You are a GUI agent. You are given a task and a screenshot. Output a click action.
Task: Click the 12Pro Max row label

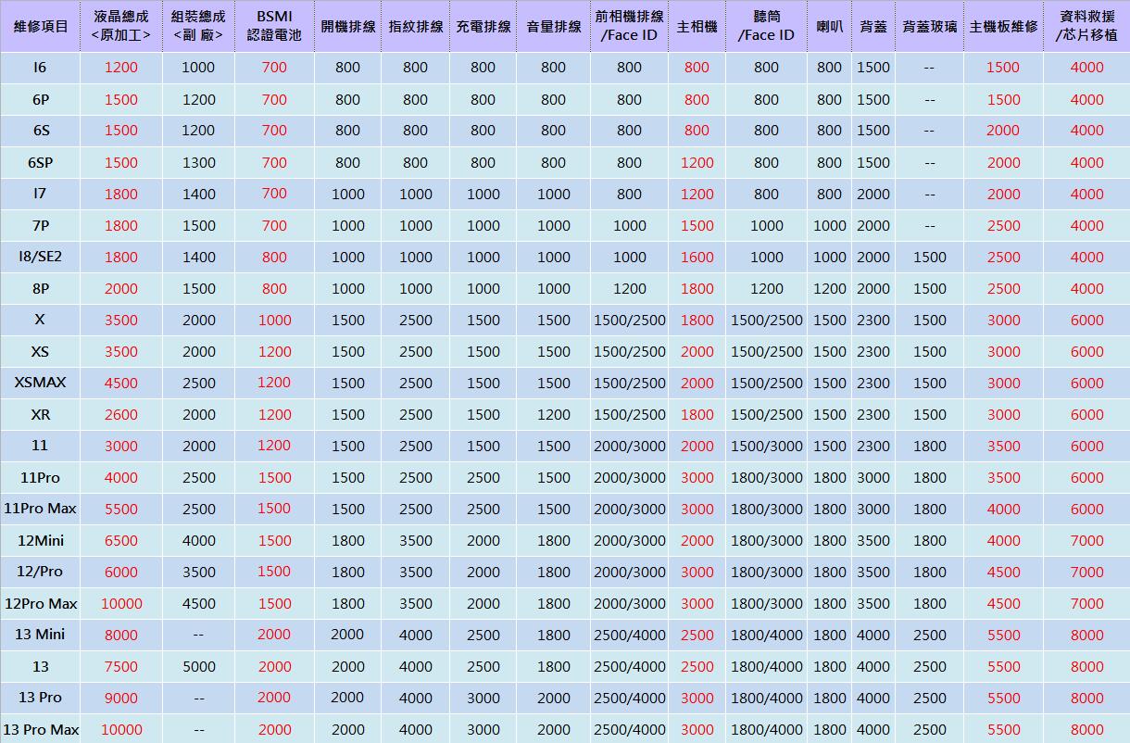41,603
